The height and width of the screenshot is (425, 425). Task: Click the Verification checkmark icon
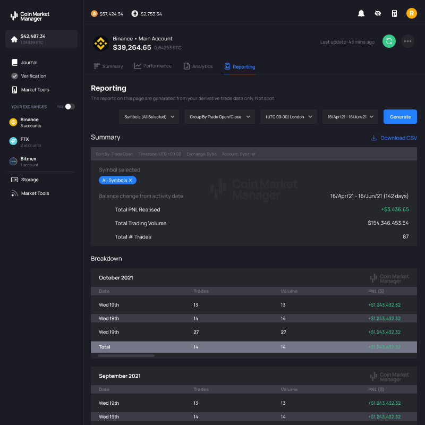pyautogui.click(x=15, y=76)
